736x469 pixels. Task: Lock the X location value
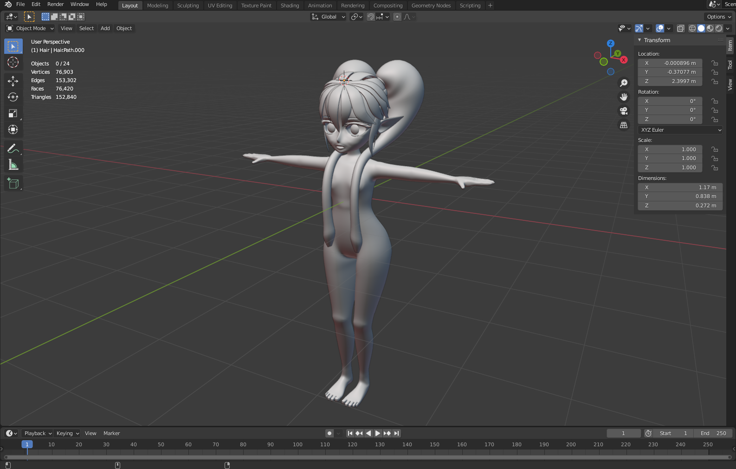tap(715, 63)
